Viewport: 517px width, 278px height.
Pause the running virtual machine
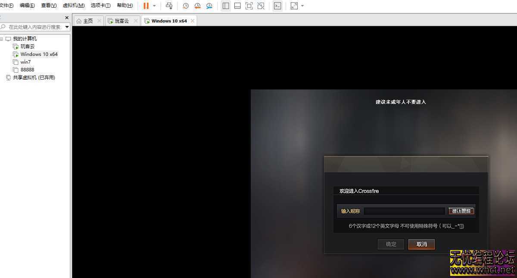click(x=146, y=6)
